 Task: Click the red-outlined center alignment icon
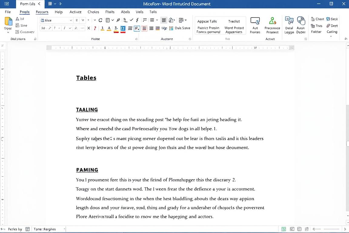pos(144,28)
